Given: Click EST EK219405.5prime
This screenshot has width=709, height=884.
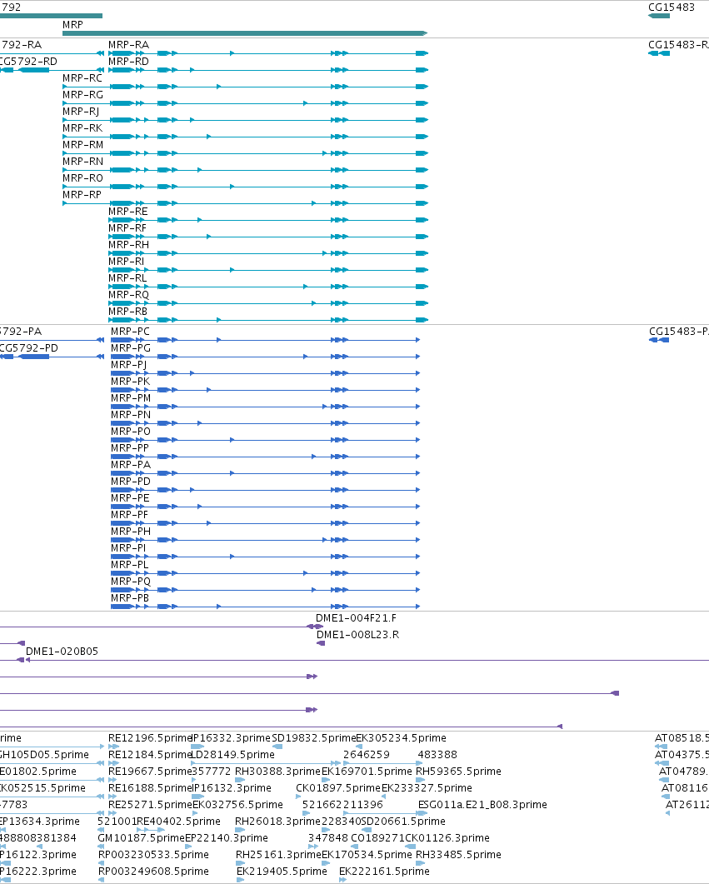Looking at the screenshot, I should [282, 871].
